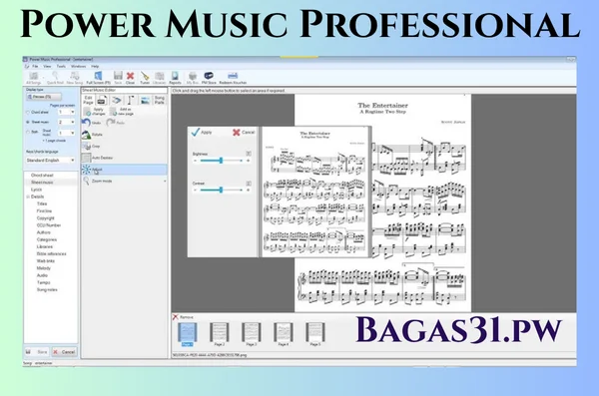Screen dimensions: 599x396
Task: Open the Windows menu
Action: point(78,67)
